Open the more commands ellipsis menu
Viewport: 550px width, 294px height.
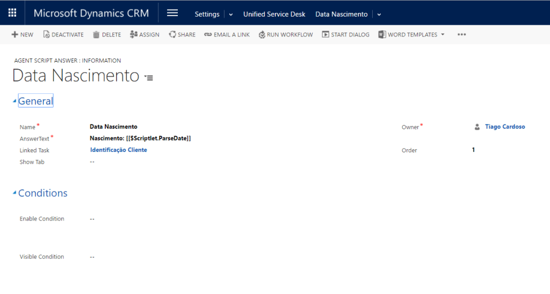pos(461,34)
